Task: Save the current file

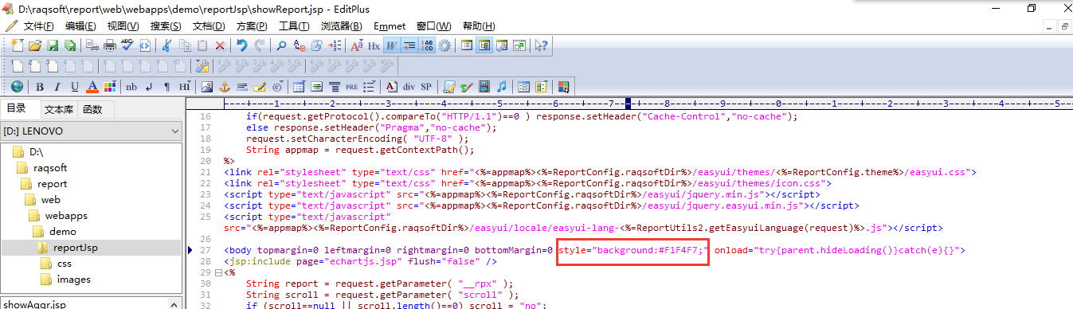Action: (53, 45)
